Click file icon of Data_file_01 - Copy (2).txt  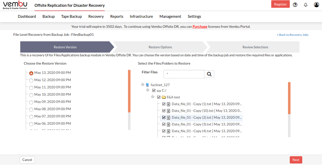point(168,117)
